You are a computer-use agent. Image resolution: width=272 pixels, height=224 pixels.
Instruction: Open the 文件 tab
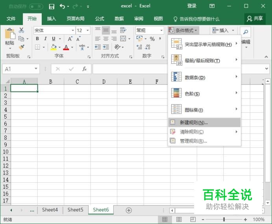coord(11,19)
